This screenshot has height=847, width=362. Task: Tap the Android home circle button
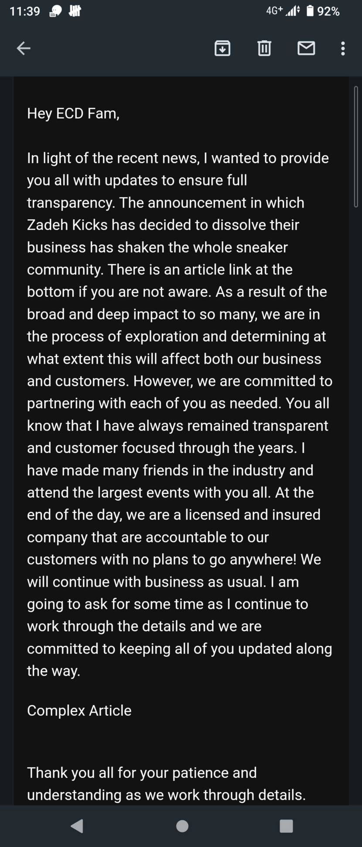point(182,826)
